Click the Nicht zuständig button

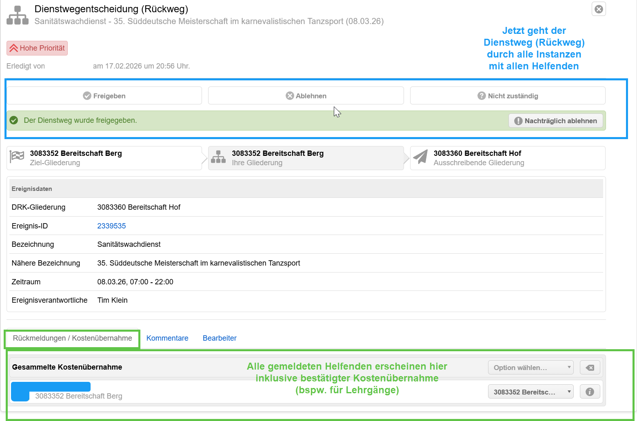click(507, 96)
